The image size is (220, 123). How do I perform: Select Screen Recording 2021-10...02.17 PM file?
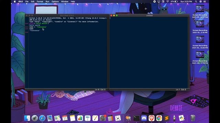coord(200,12)
